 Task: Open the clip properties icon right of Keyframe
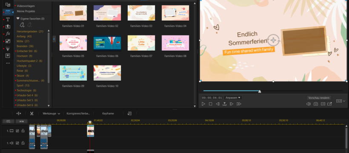coord(129,113)
